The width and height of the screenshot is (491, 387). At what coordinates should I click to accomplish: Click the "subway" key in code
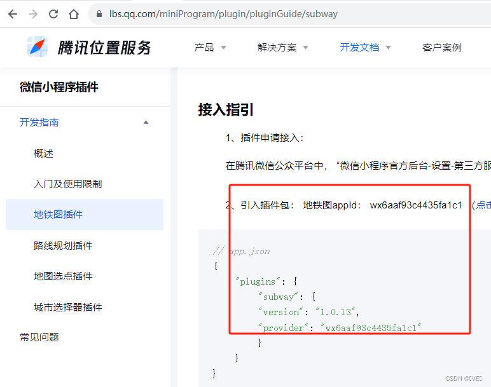click(x=278, y=297)
